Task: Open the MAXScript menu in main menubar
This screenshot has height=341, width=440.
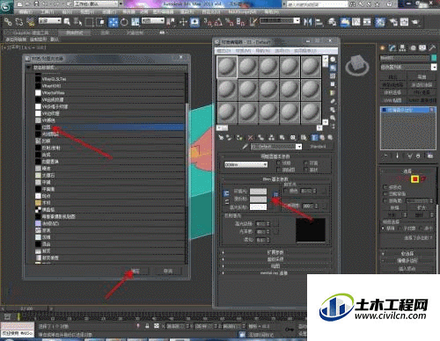Action: tap(242, 12)
